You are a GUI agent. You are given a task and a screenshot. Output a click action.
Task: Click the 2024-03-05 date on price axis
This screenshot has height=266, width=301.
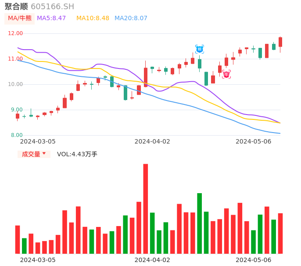pyautogui.click(x=38, y=141)
